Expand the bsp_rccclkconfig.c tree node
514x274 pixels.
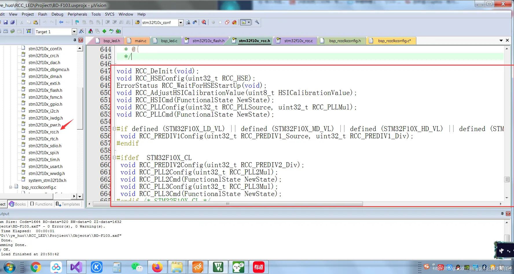tap(11, 187)
